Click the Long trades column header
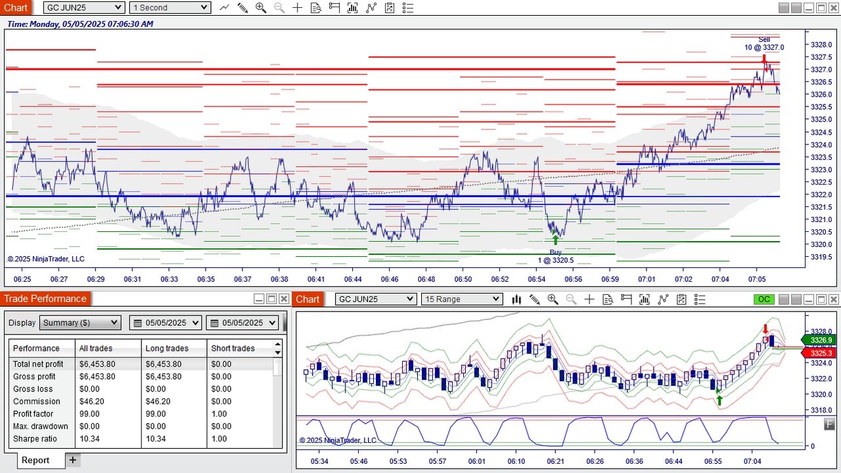Image resolution: width=841 pixels, height=473 pixels. [173, 348]
